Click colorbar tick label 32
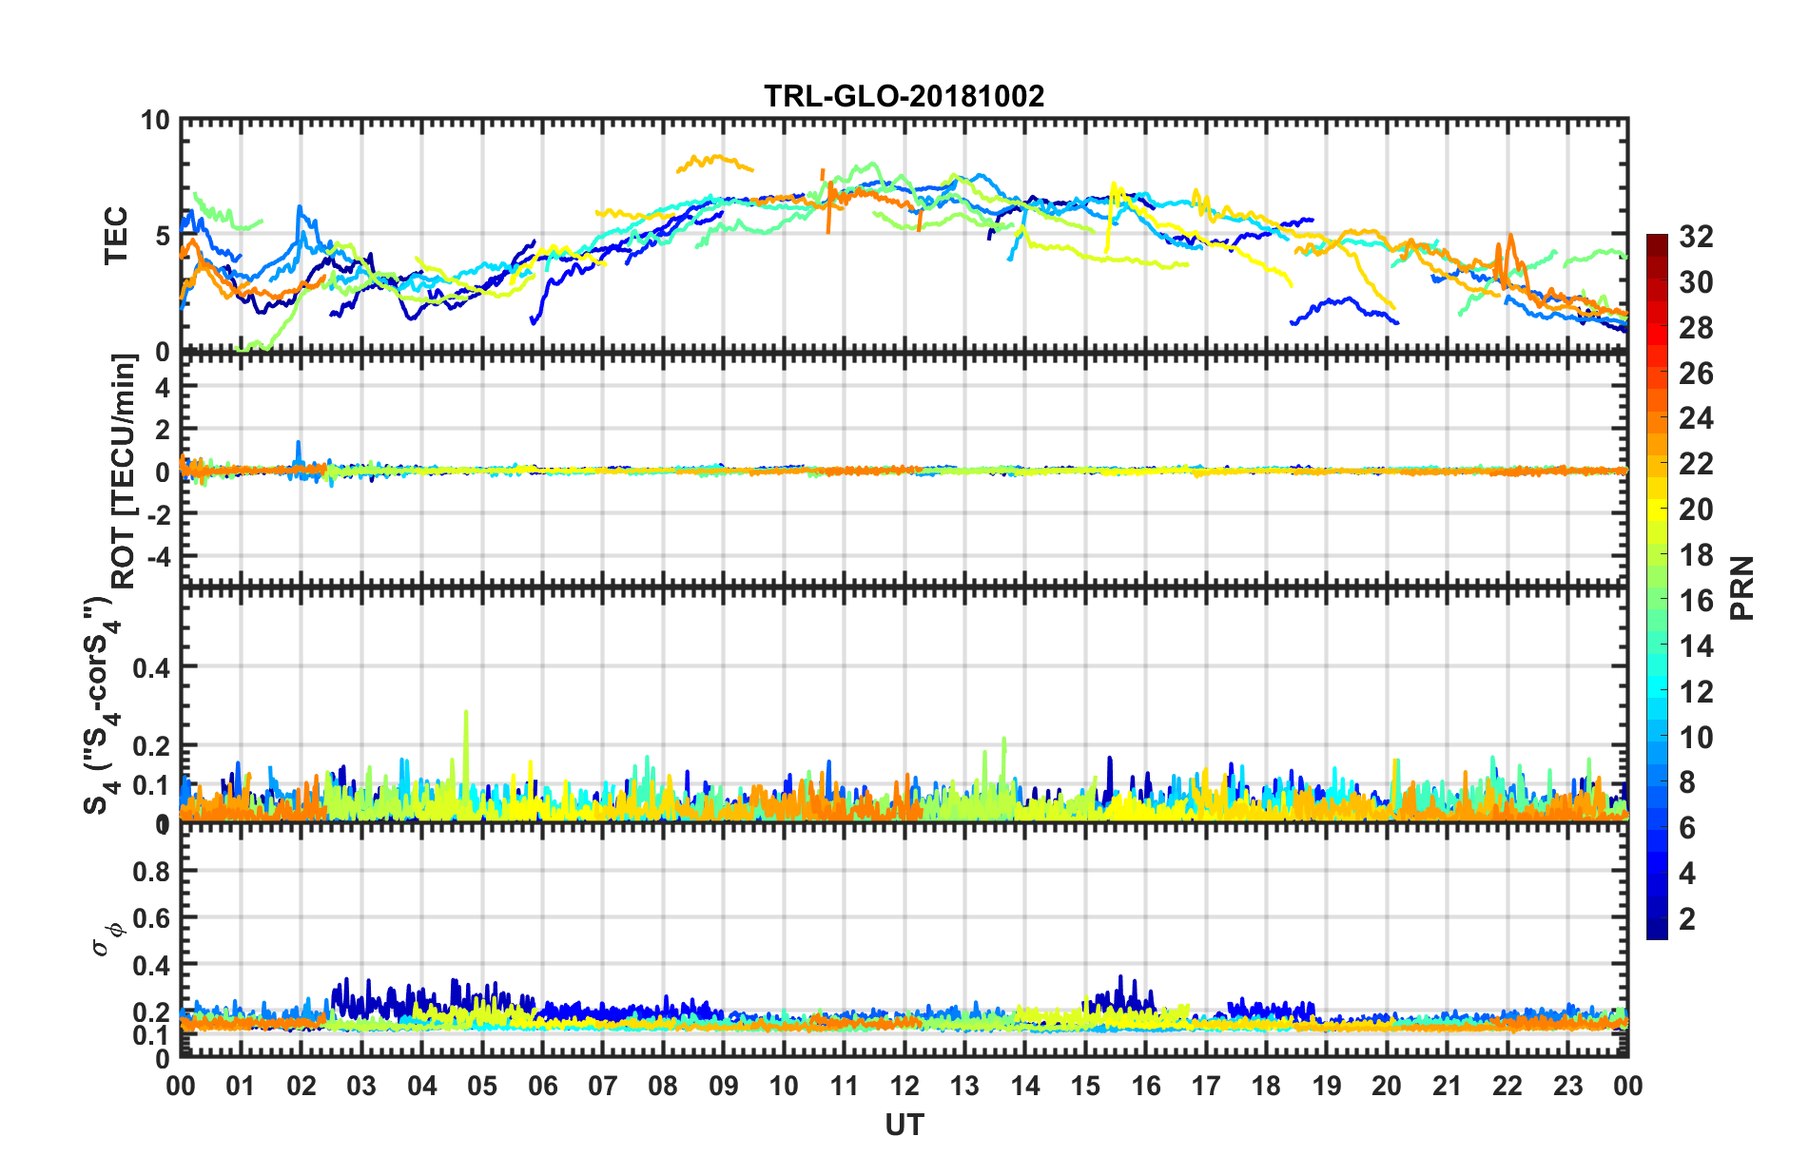Image resolution: width=1809 pixels, height=1175 pixels. (x=1695, y=237)
